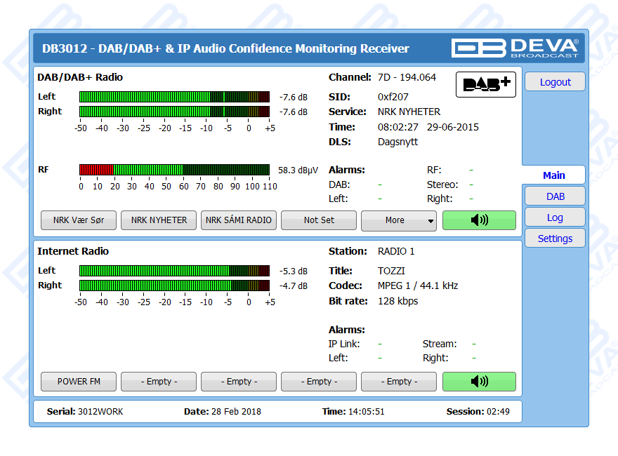Image resolution: width=618 pixels, height=456 pixels.
Task: Select NRK SÁMI RADIO preset
Action: tap(239, 220)
